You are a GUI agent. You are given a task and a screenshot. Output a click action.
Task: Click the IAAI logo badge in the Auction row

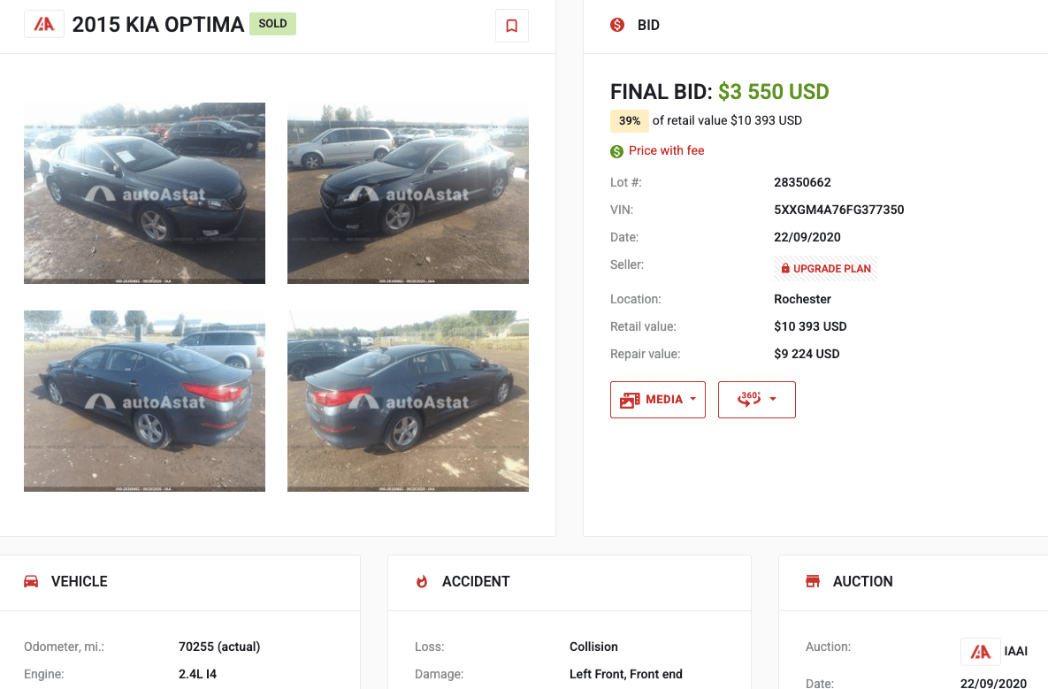tap(981, 652)
